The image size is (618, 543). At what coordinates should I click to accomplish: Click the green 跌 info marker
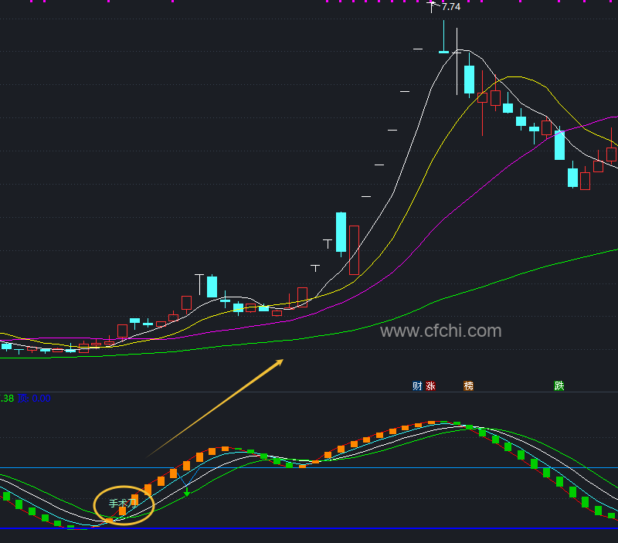coord(559,385)
